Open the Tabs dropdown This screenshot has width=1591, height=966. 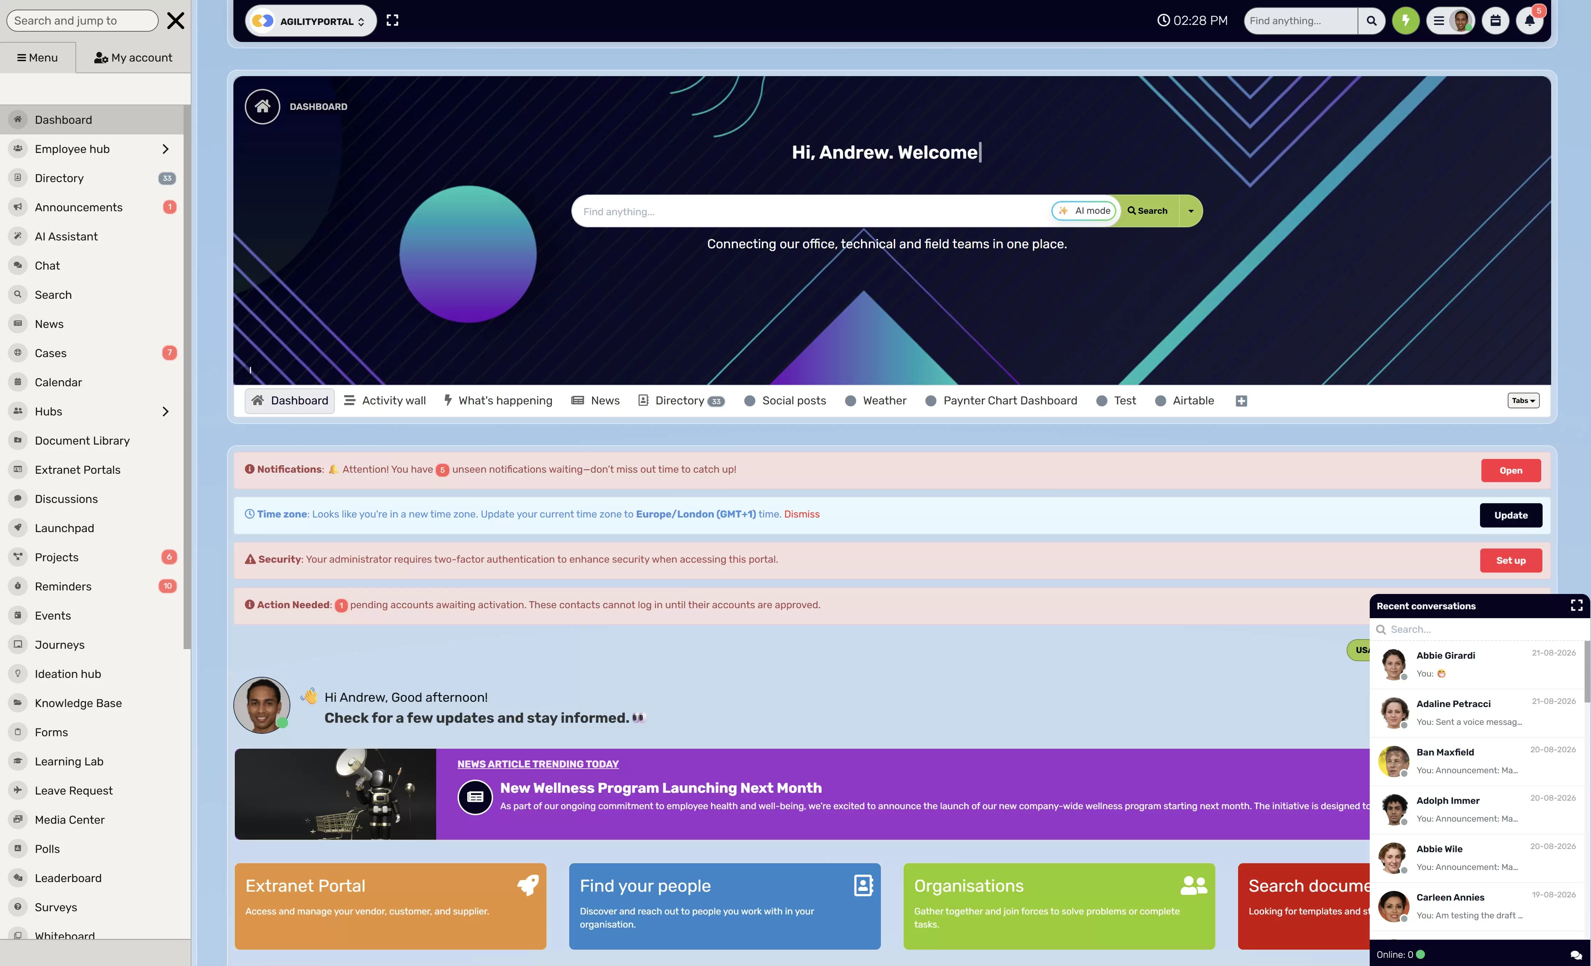(1523, 400)
